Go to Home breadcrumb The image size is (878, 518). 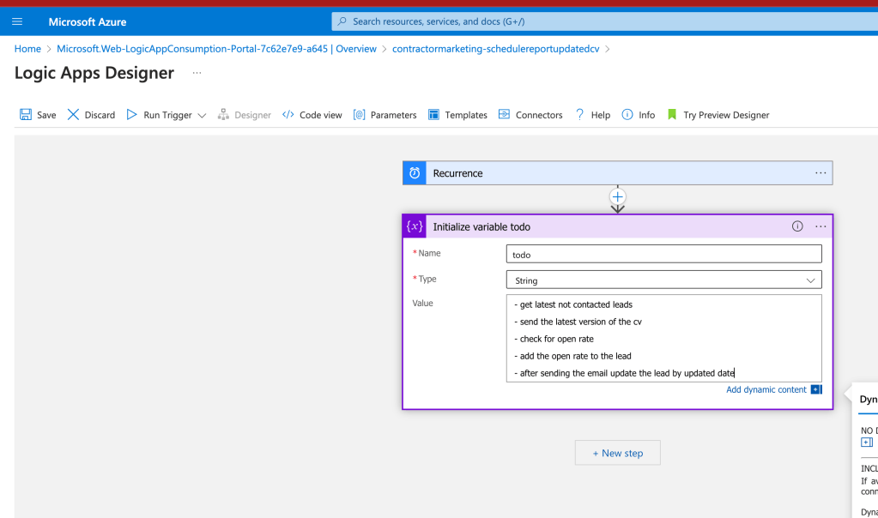click(27, 49)
